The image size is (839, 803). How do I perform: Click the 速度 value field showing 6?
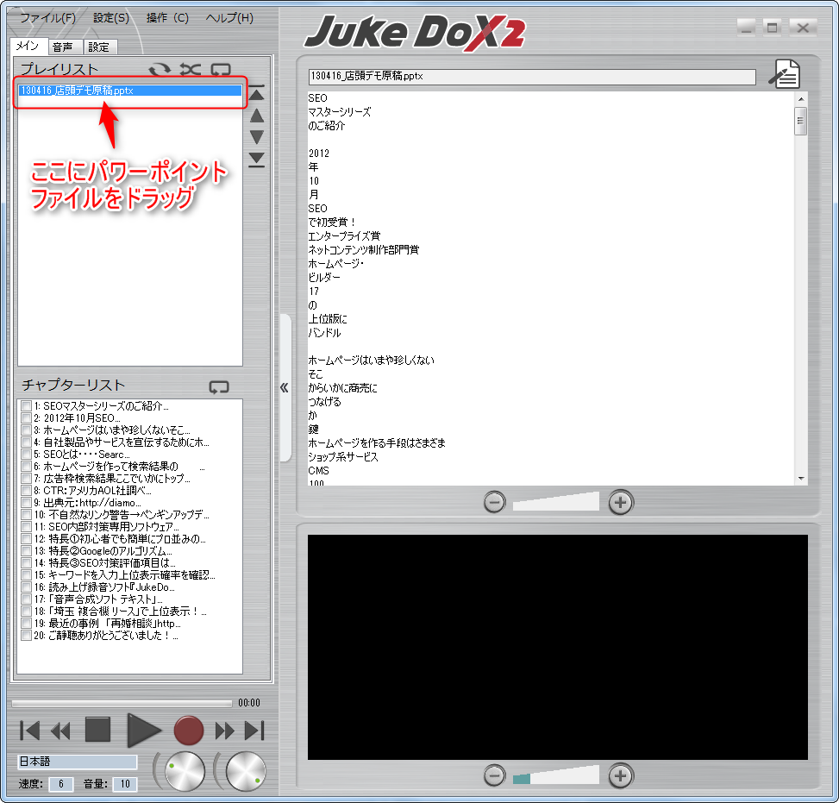(61, 784)
